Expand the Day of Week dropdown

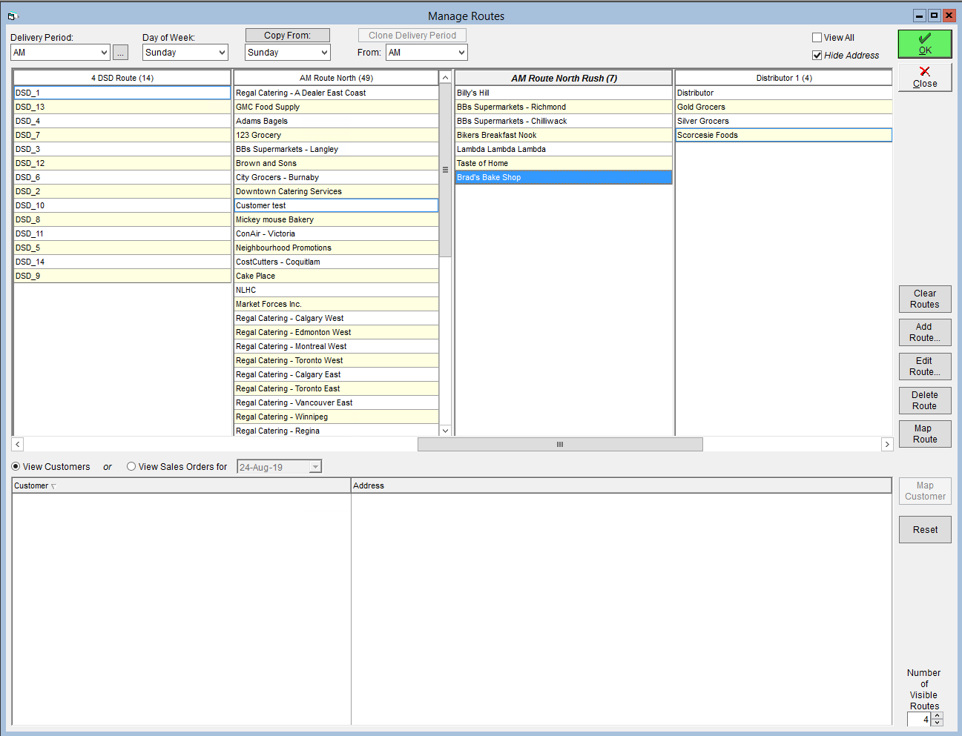point(222,53)
